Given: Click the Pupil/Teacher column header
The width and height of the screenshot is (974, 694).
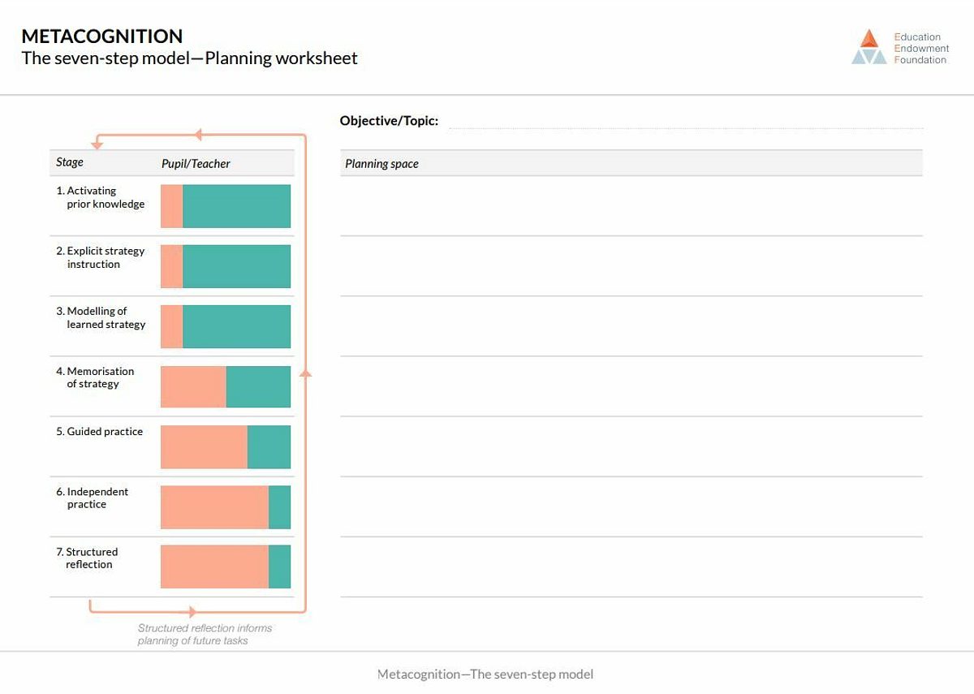Looking at the screenshot, I should click(196, 164).
